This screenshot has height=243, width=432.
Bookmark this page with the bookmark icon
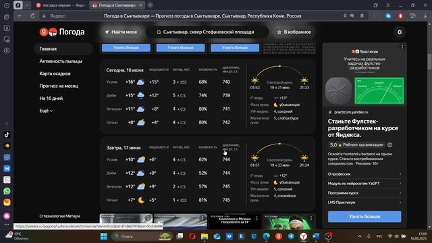tap(362, 16)
